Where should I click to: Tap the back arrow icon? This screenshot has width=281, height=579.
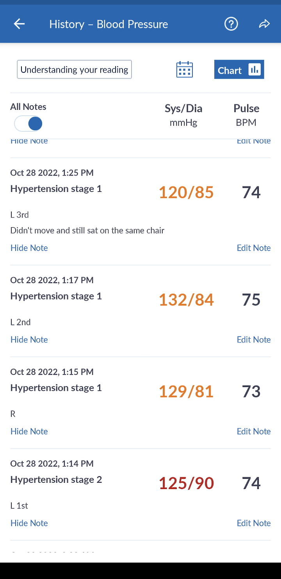[19, 24]
